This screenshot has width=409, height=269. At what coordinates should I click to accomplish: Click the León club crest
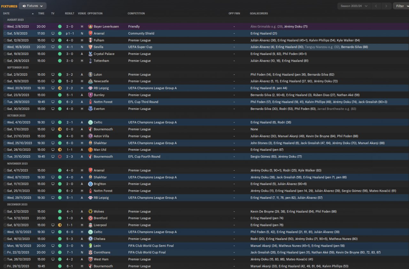[90, 246]
